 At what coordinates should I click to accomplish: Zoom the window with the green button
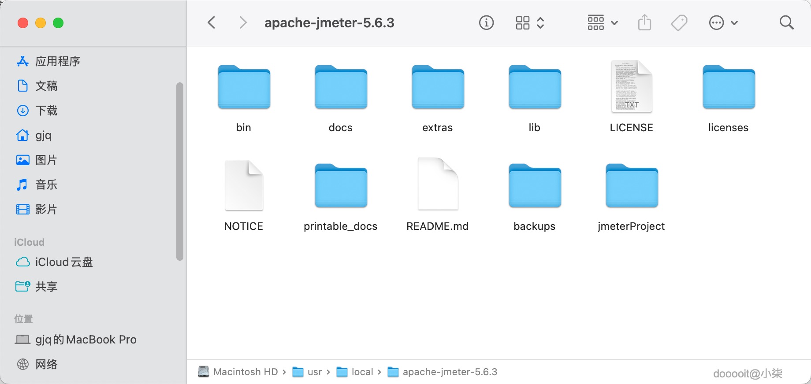(x=58, y=23)
